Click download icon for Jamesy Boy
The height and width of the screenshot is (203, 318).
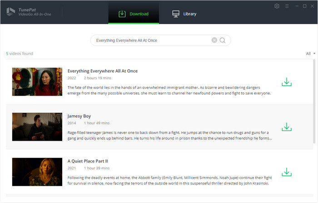[286, 127]
